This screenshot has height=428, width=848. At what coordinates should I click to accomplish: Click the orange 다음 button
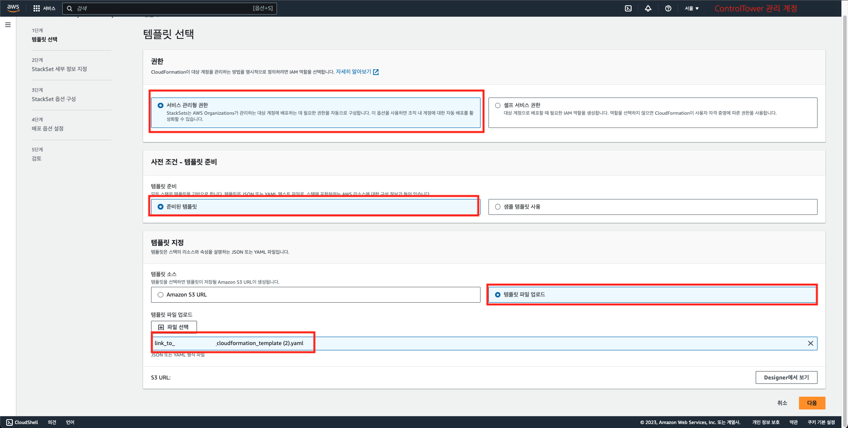[x=812, y=403]
